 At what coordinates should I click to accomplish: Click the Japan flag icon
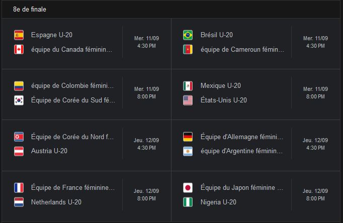[188, 188]
